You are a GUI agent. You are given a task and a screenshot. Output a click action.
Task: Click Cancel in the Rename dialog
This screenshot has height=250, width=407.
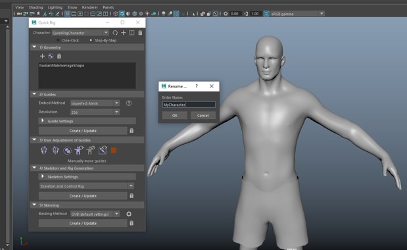[203, 115]
